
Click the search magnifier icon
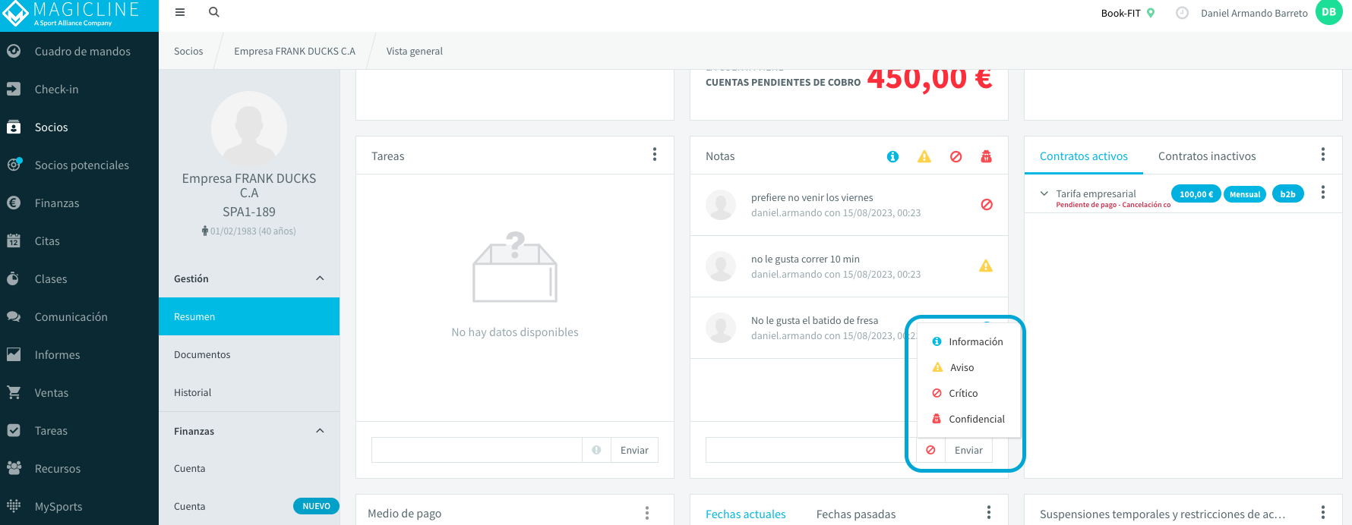click(x=214, y=12)
